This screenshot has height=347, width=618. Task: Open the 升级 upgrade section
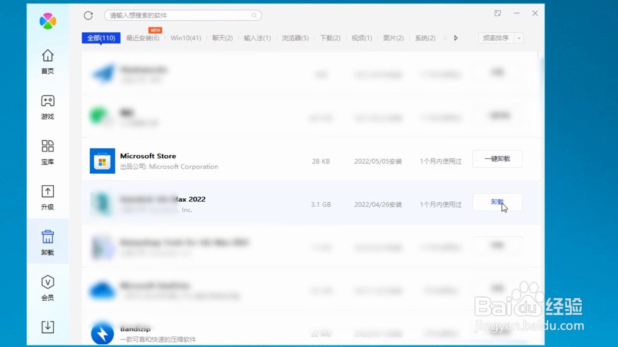pos(48,198)
